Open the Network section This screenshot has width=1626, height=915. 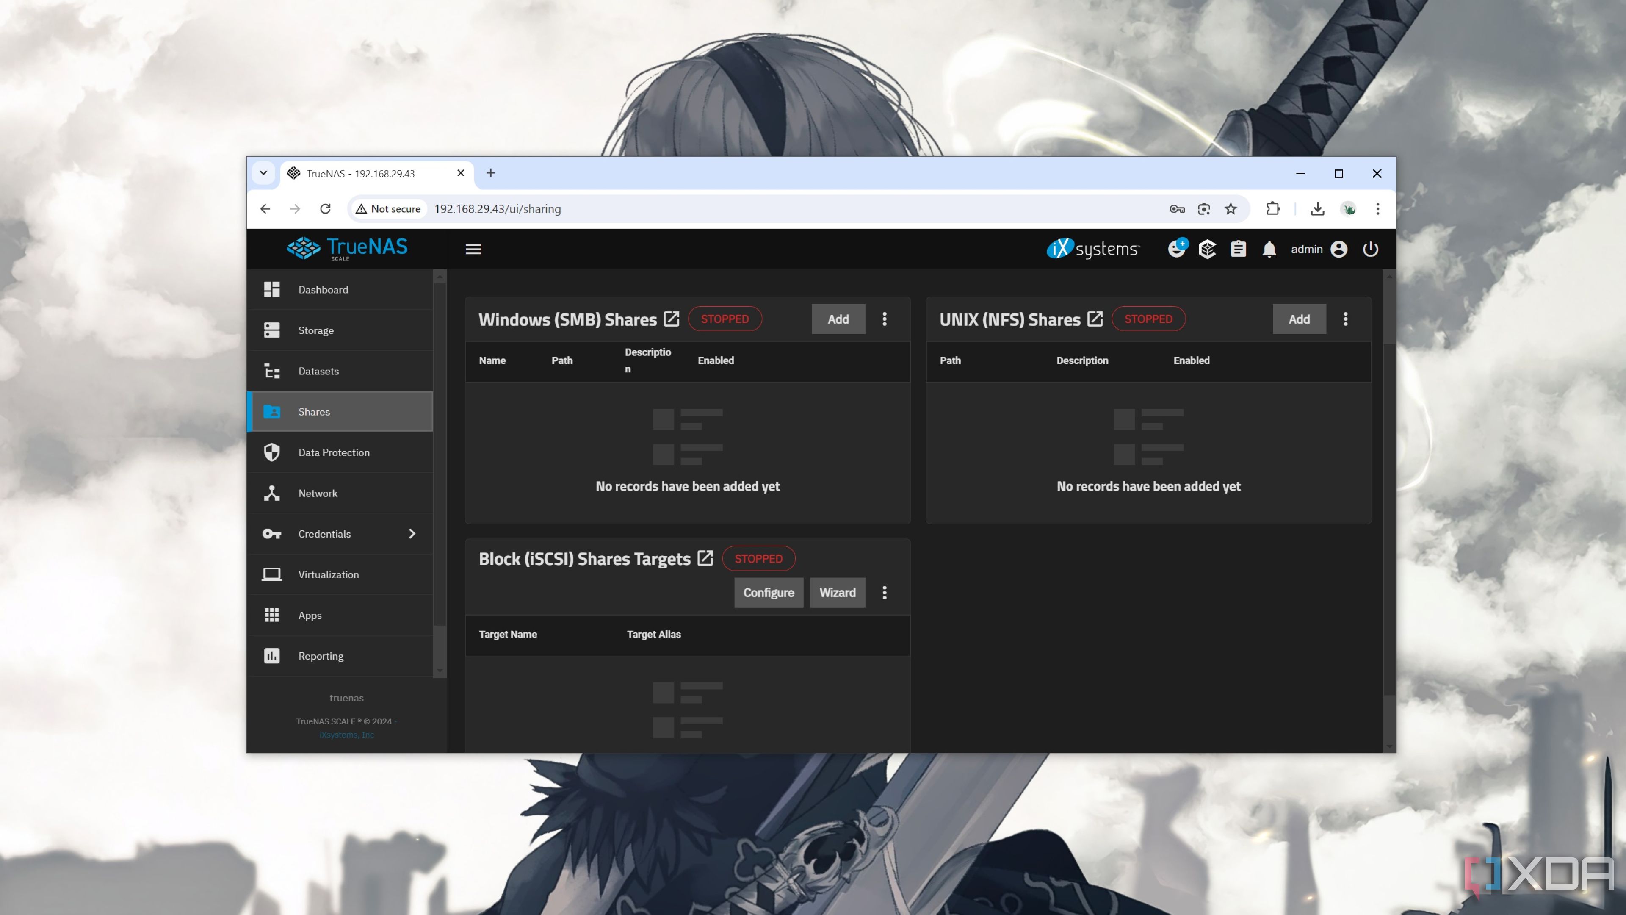pos(317,493)
